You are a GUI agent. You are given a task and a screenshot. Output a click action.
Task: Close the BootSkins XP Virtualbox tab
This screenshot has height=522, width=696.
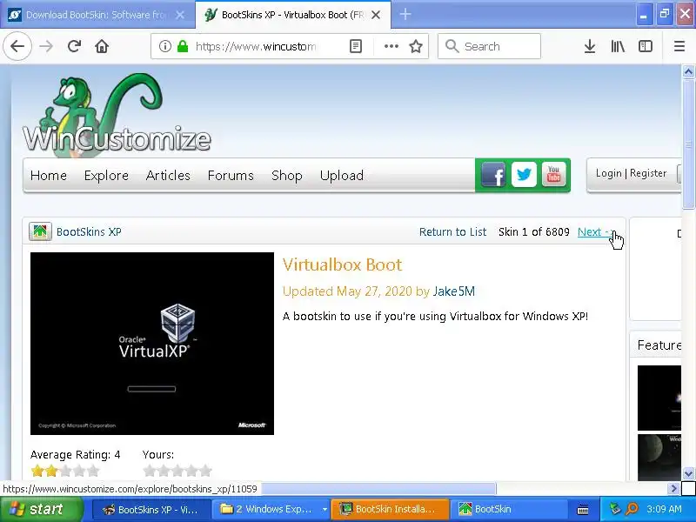[x=376, y=15]
